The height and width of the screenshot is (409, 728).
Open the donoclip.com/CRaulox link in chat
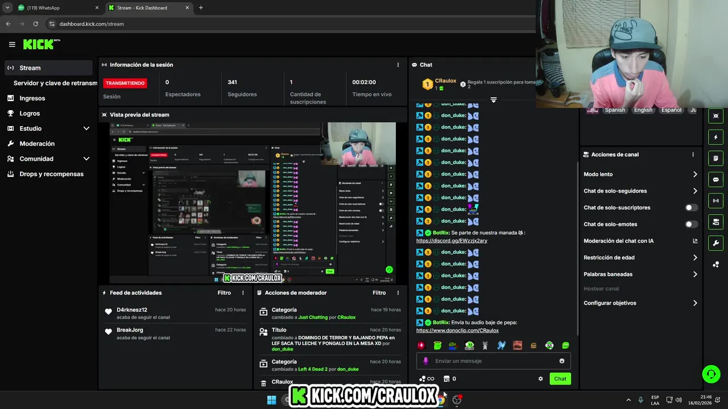pyautogui.click(x=457, y=331)
